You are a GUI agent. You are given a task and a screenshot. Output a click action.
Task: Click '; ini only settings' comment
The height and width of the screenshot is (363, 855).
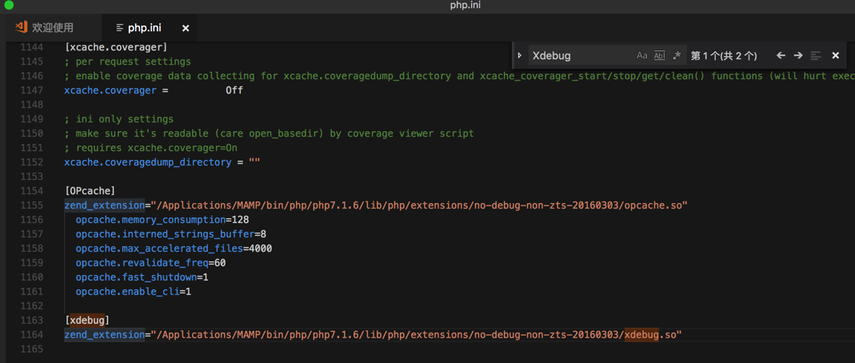[x=119, y=119]
